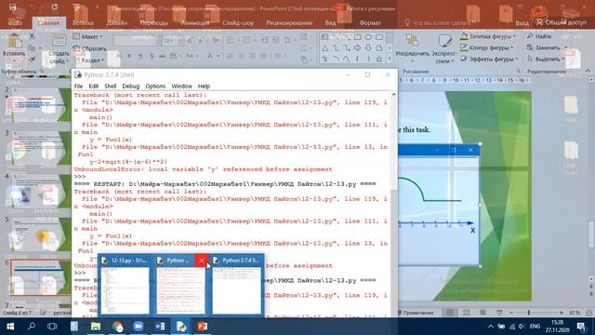Viewport: 595px width, 335px height.
Task: Open the Shell menu in Python Shell
Action: click(x=110, y=87)
